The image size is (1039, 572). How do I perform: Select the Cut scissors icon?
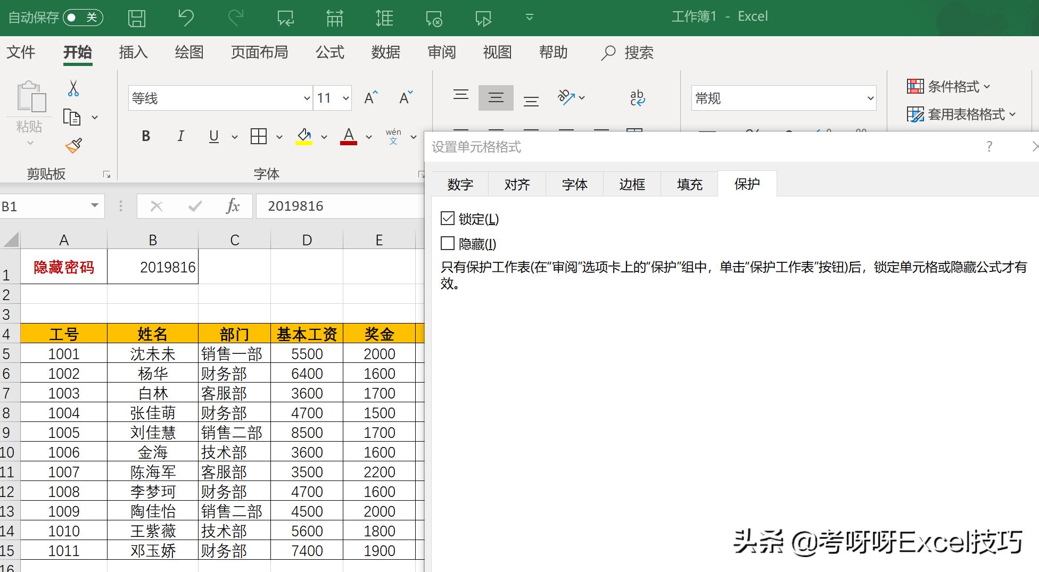[73, 88]
